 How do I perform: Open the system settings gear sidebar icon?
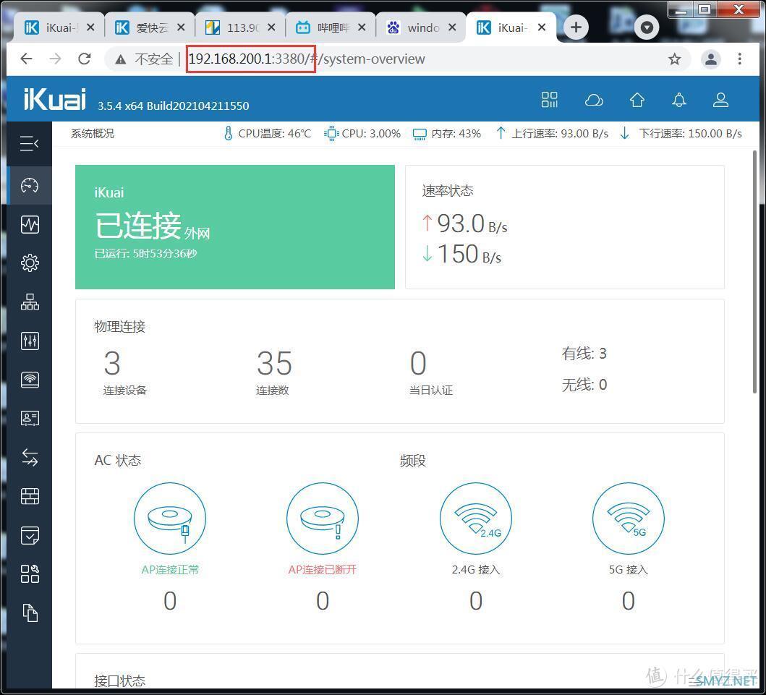point(30,263)
